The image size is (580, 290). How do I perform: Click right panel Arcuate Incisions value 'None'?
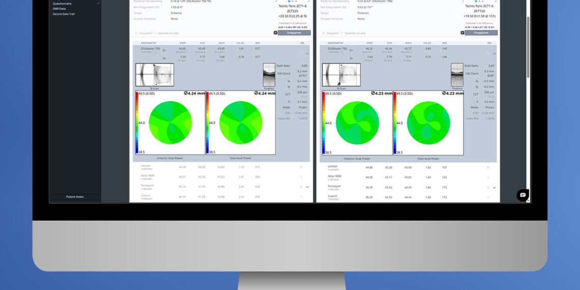361,18
